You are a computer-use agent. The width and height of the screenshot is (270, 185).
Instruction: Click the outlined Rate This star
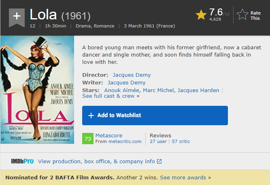pos(242,15)
